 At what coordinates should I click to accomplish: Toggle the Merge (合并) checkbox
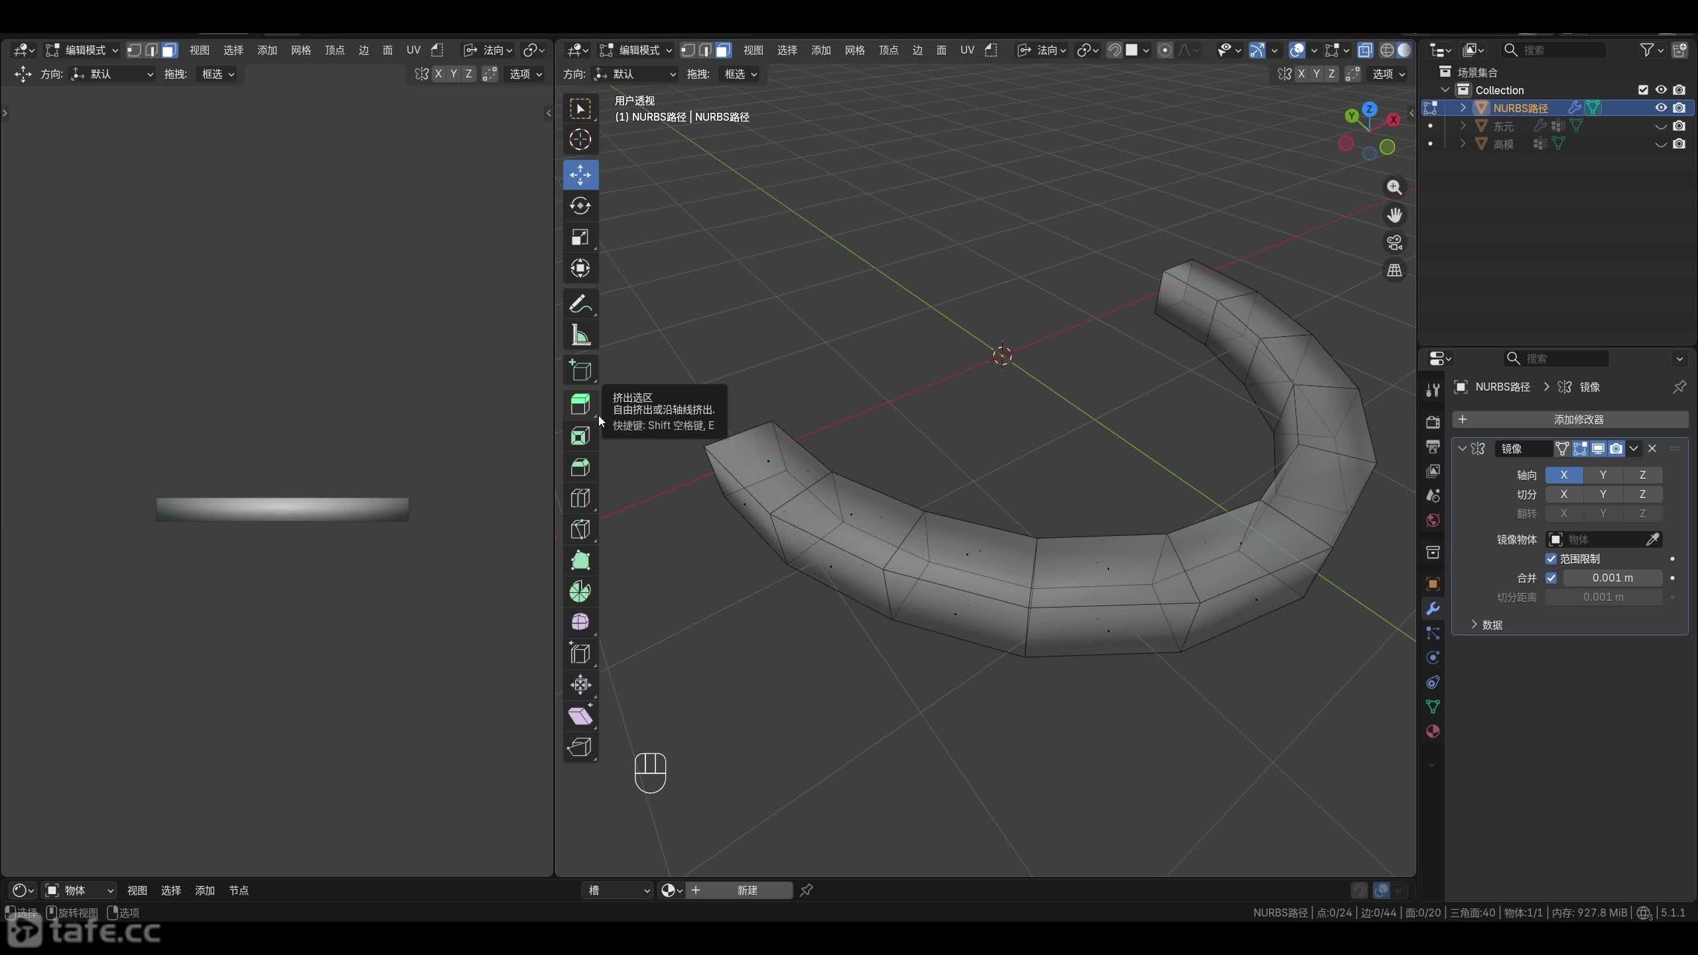1551,578
